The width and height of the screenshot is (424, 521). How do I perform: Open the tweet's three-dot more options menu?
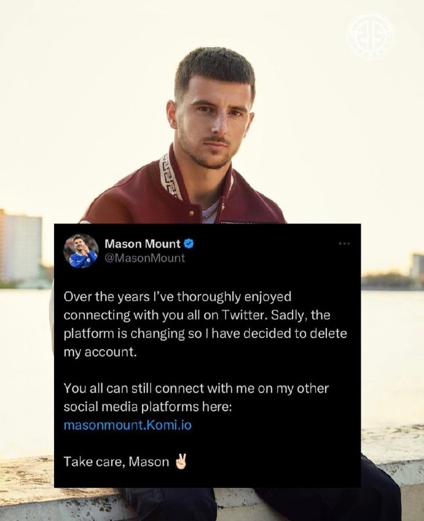(x=344, y=243)
